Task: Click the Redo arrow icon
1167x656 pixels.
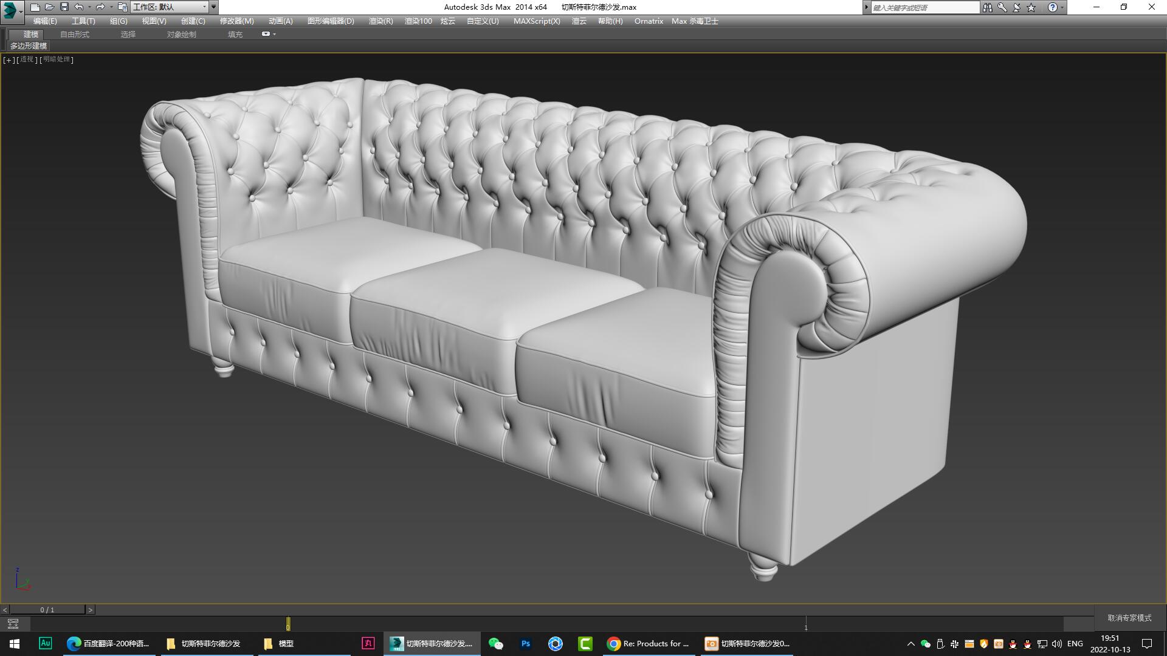Action: tap(100, 7)
